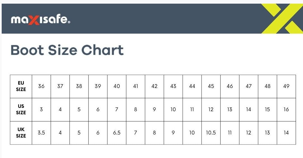Click EU size 49 cell
This screenshot has width=303, height=158.
(286, 86)
